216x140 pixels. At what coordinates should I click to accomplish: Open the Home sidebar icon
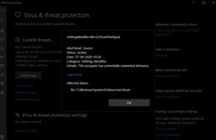2,31
